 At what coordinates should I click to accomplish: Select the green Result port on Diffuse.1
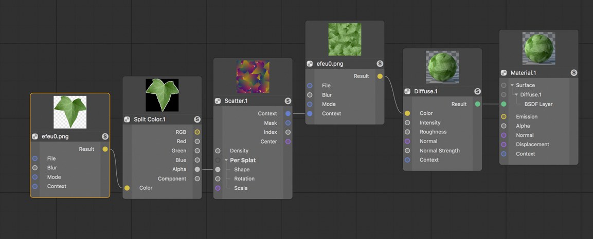pyautogui.click(x=478, y=104)
